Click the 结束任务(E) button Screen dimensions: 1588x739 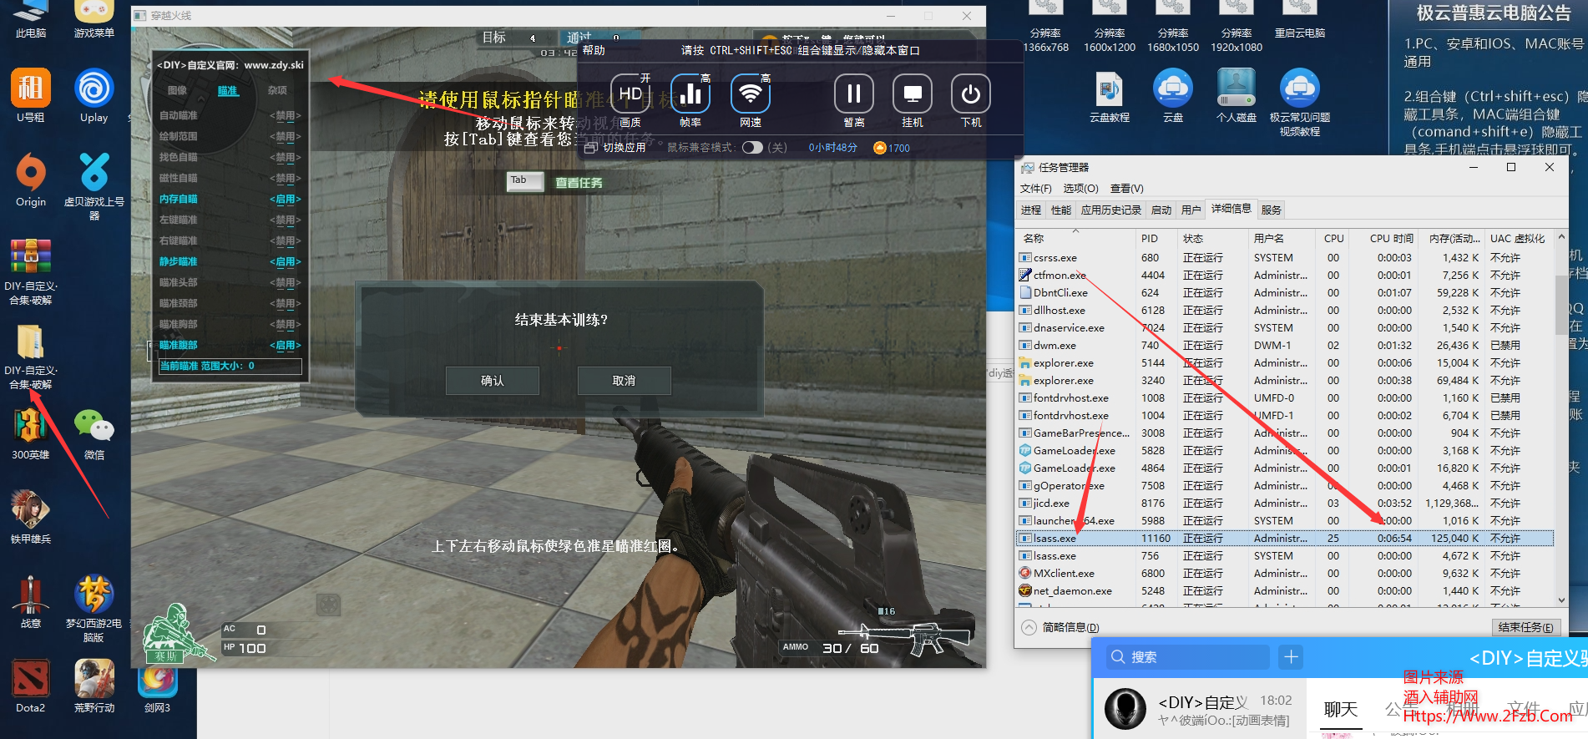point(1525,627)
